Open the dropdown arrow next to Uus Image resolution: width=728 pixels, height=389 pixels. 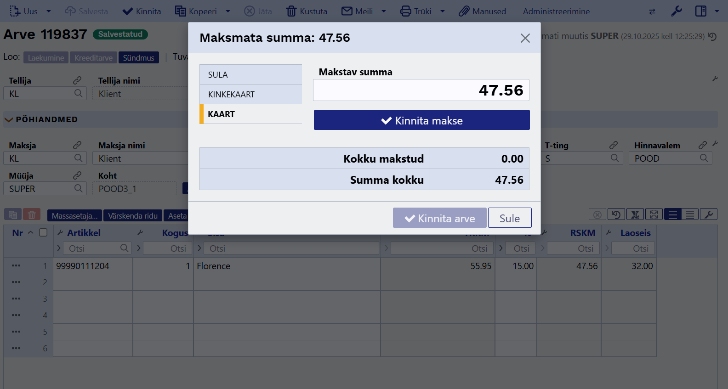tap(49, 11)
